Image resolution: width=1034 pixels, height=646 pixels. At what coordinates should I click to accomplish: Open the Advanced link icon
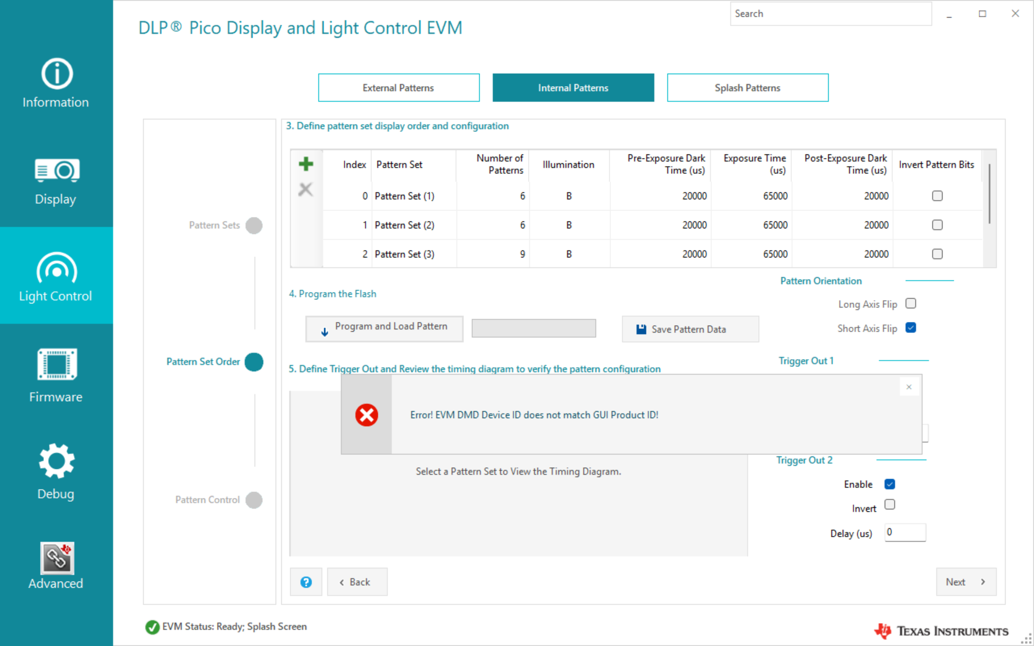tap(57, 558)
